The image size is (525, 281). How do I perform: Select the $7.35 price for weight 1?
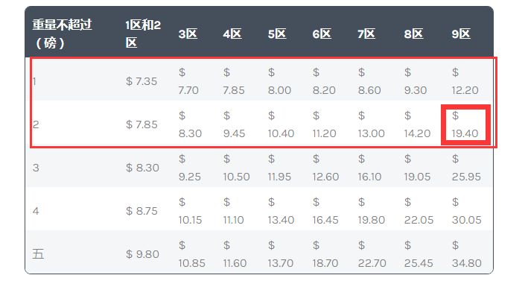141,81
